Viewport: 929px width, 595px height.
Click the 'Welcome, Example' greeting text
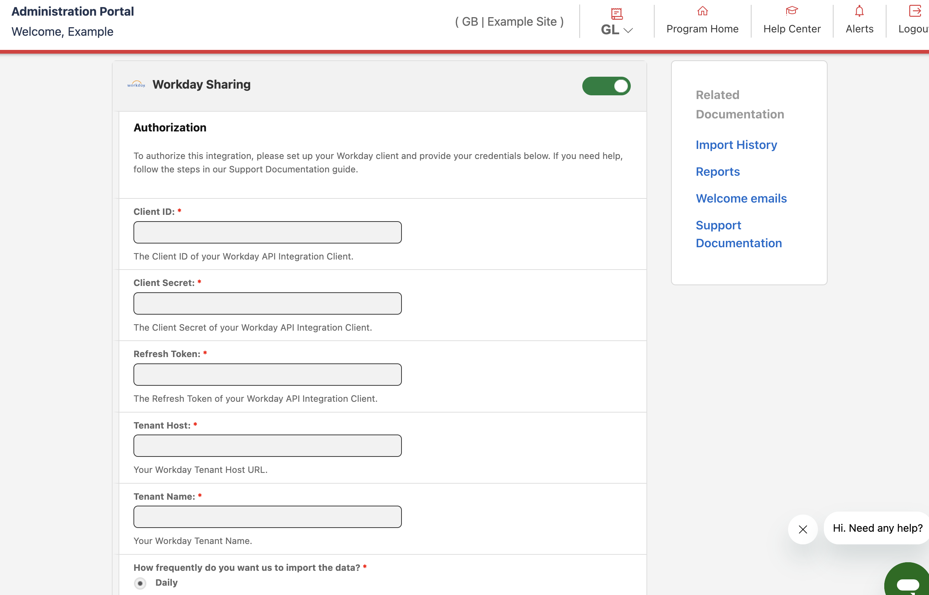pyautogui.click(x=62, y=32)
